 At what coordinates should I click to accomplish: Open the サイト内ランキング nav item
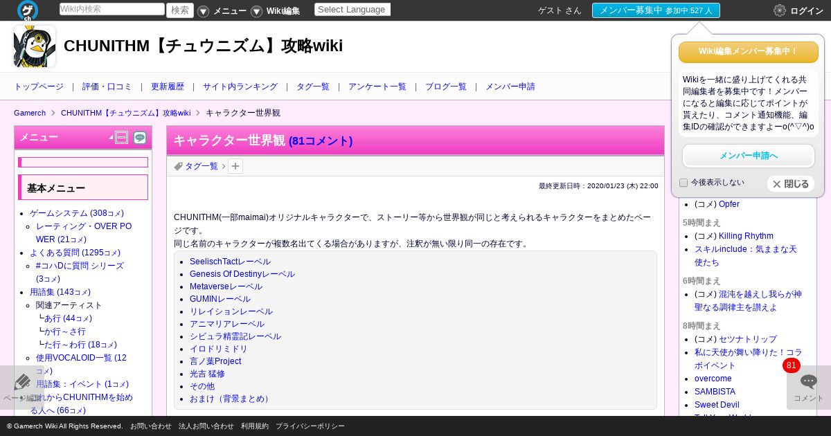point(240,87)
